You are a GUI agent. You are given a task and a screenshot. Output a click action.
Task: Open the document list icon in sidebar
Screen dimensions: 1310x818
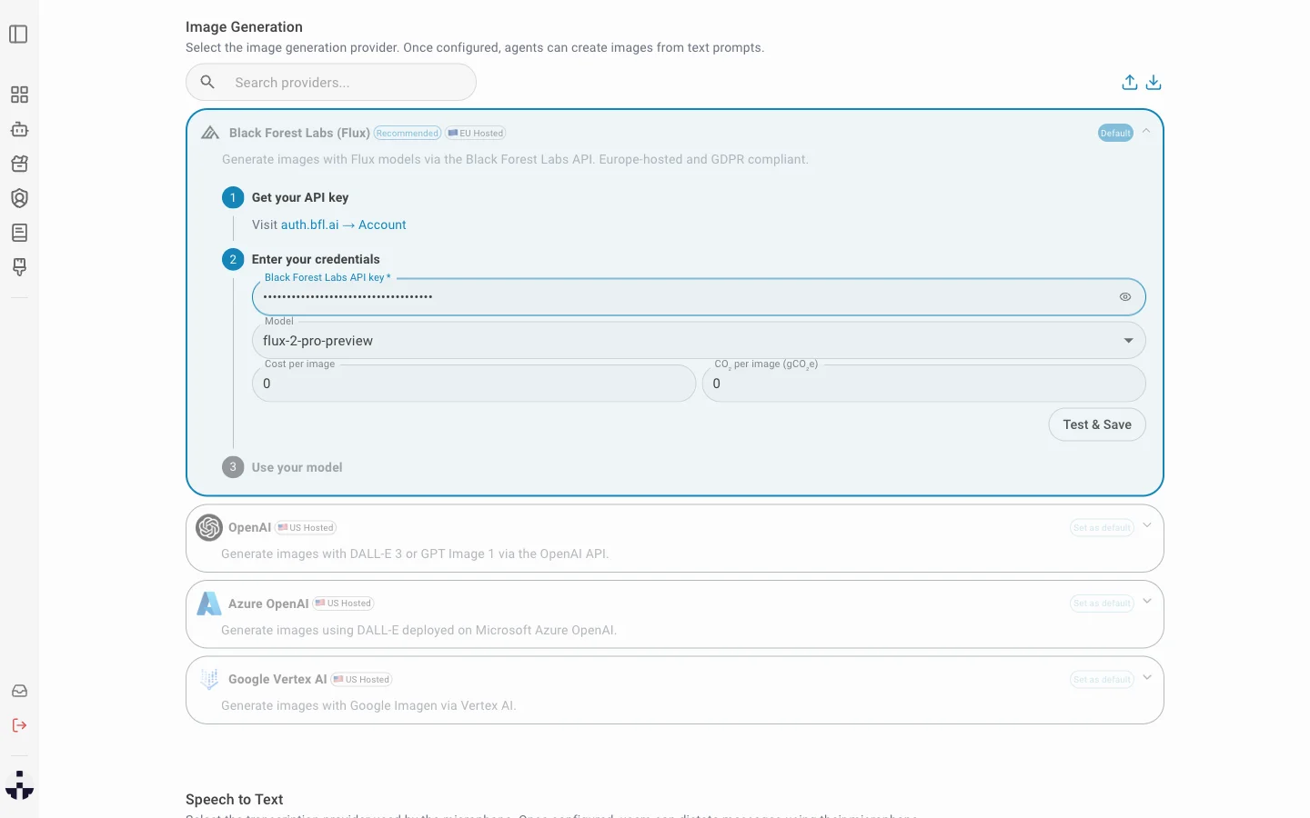coord(19,233)
